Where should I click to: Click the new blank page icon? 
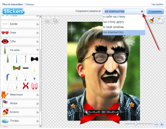pyautogui.click(x=160, y=20)
